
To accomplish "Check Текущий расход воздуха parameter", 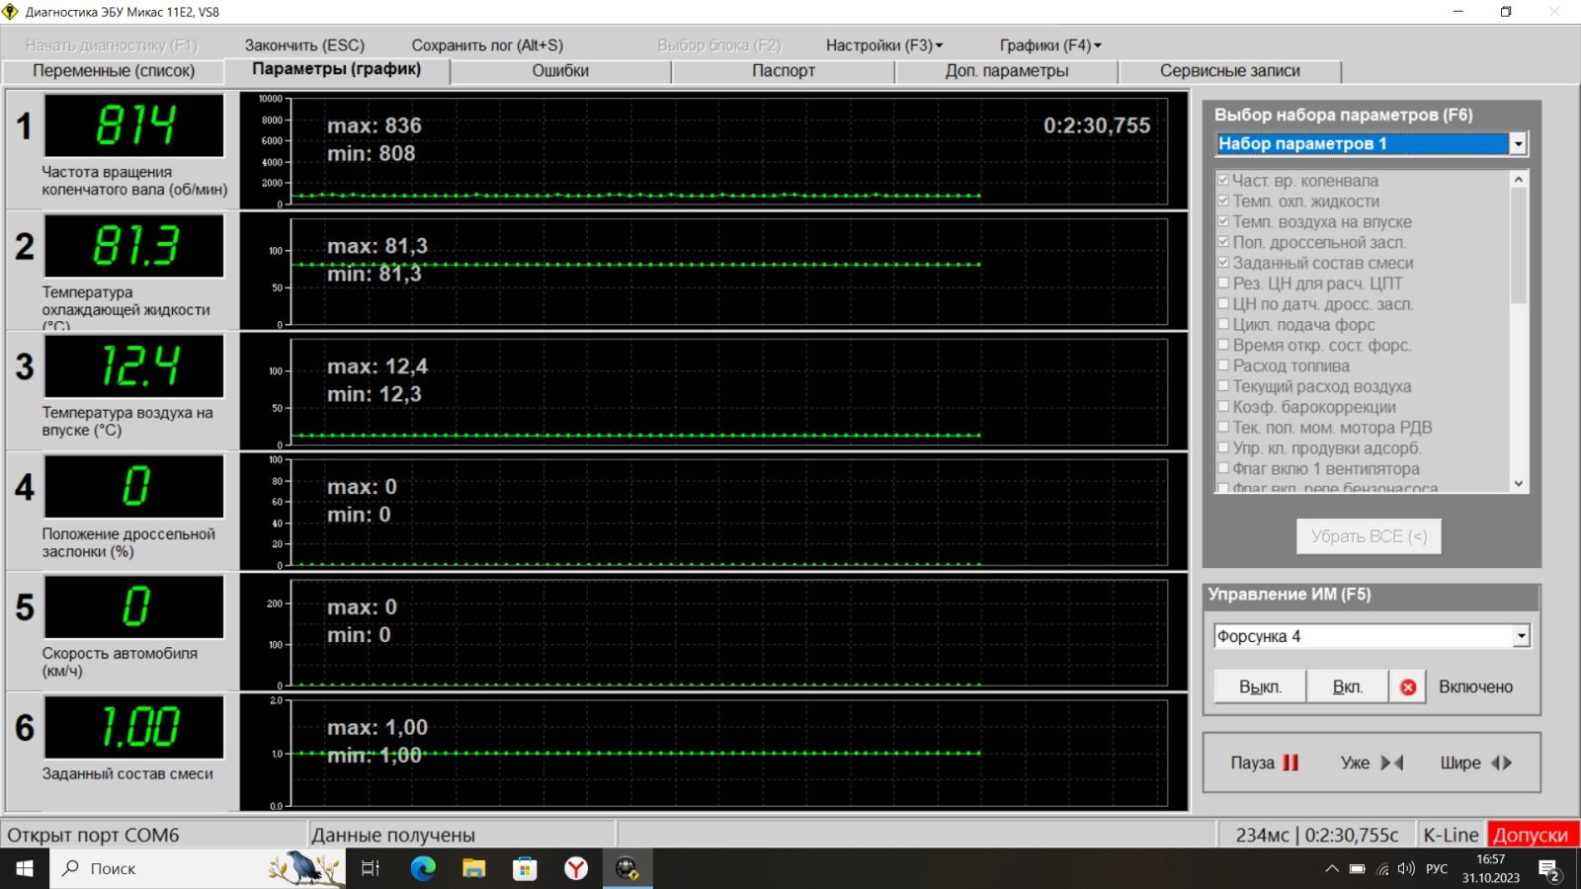I will pyautogui.click(x=1223, y=386).
